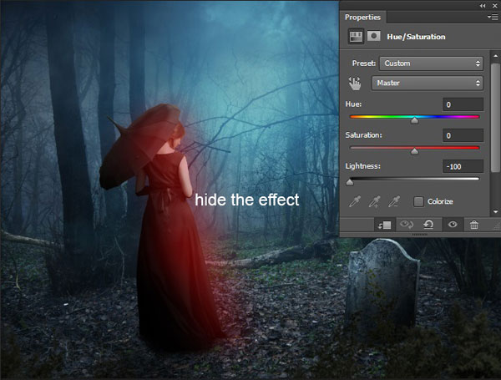Pick the eyedropper sample tool

pyautogui.click(x=355, y=201)
